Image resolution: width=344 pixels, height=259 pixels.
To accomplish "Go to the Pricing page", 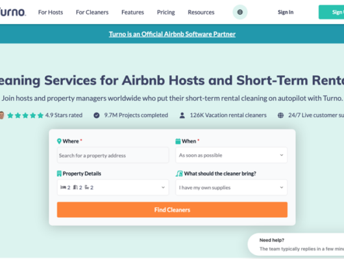I will tap(166, 12).
